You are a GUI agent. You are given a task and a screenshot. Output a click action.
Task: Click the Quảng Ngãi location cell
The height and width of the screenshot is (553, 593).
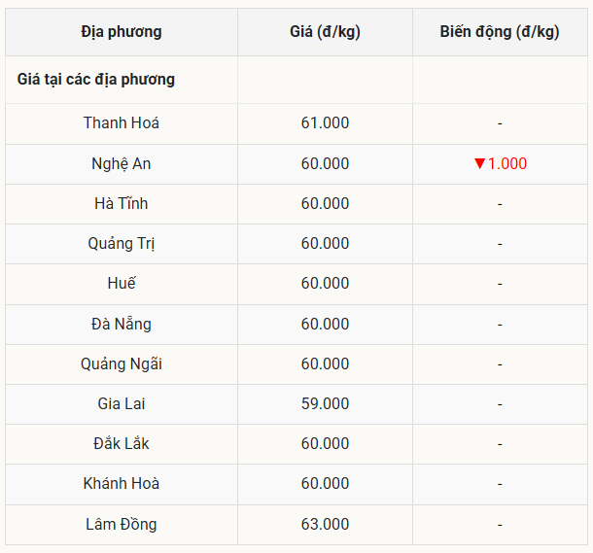pyautogui.click(x=122, y=363)
